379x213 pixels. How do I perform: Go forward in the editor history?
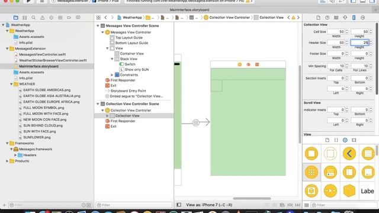tap(112, 18)
